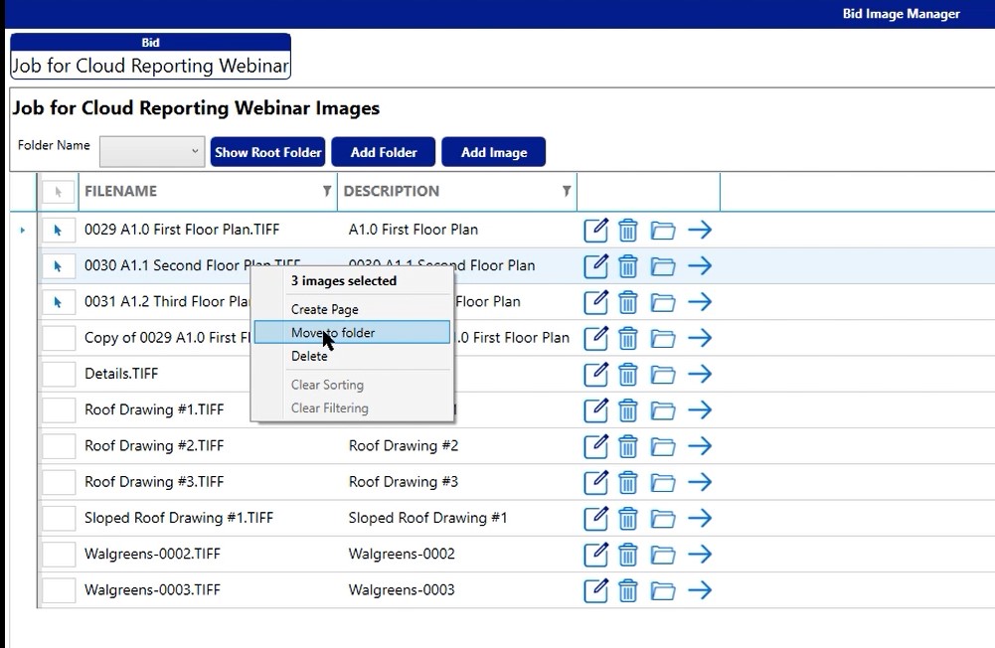Open the FILENAME column filter
995x648 pixels.
(326, 191)
